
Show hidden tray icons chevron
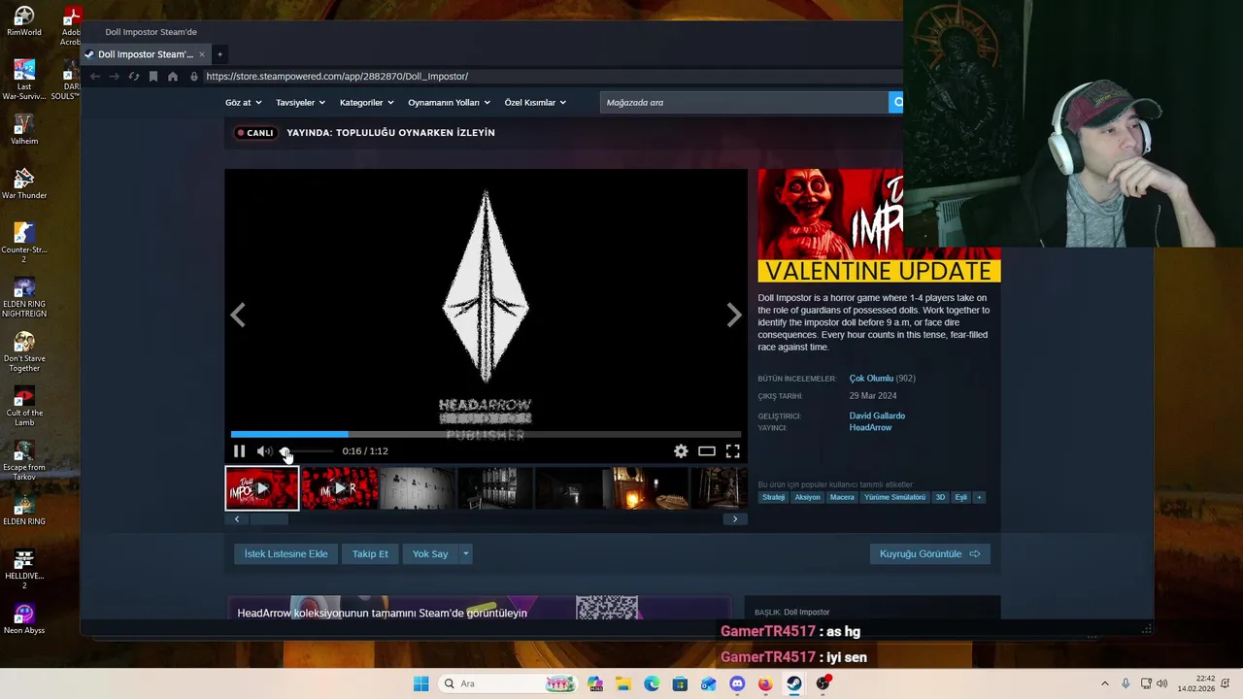coord(1104,683)
